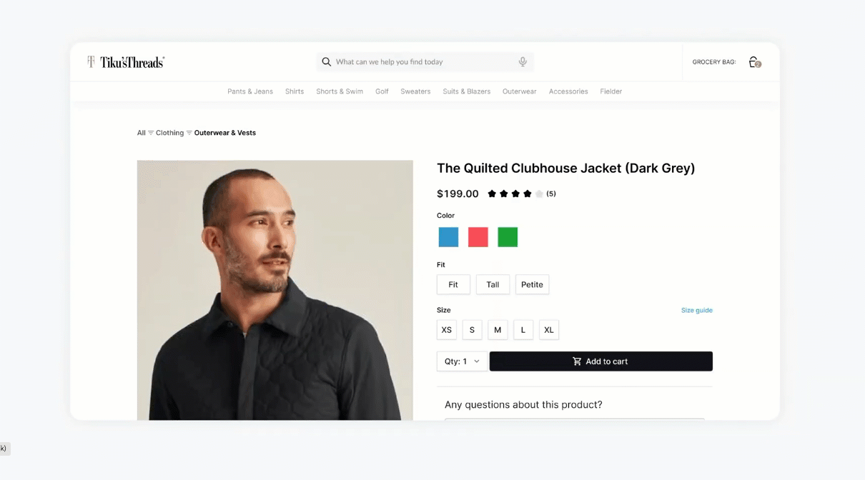Click the filter icon before Outerwear & Vests
Viewport: 865px width, 480px height.
pyautogui.click(x=189, y=133)
